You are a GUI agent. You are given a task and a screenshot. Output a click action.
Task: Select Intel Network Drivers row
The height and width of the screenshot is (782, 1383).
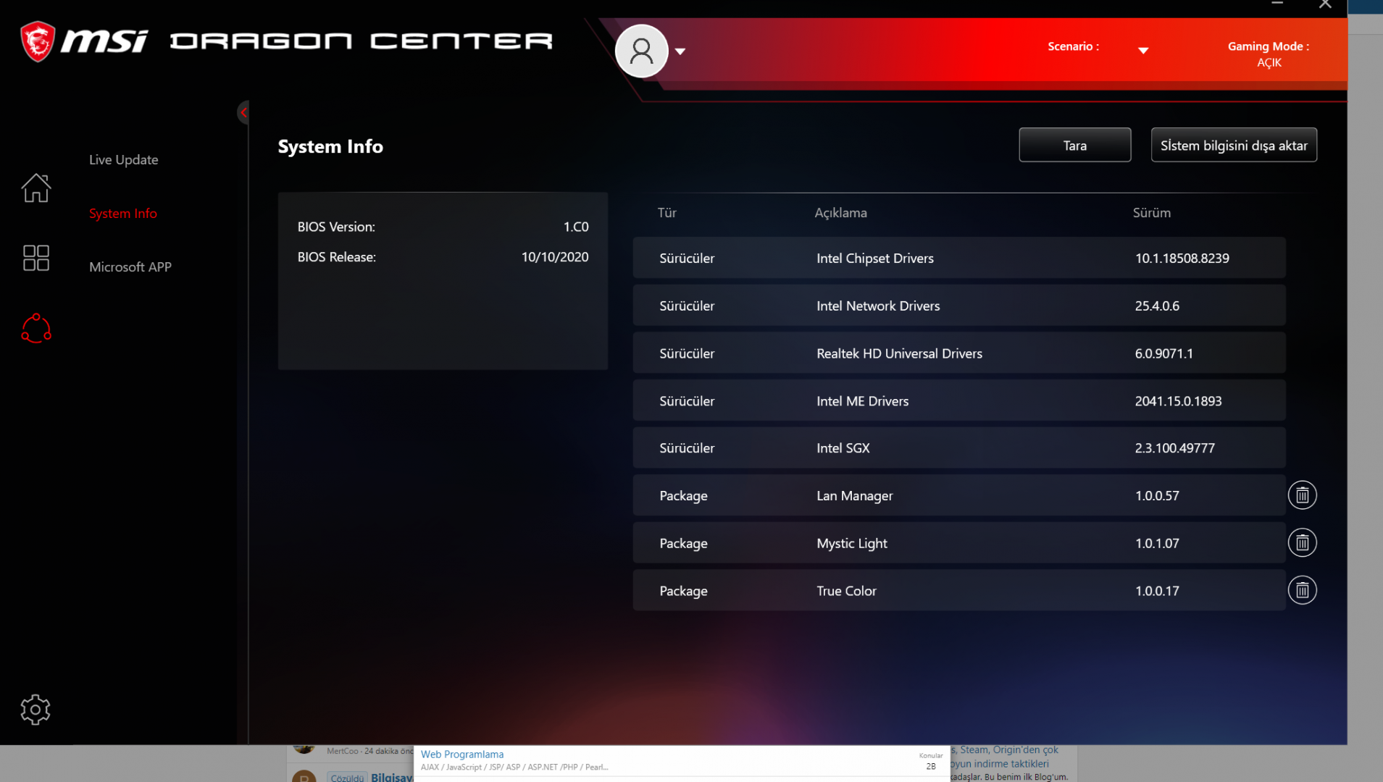[x=959, y=306]
